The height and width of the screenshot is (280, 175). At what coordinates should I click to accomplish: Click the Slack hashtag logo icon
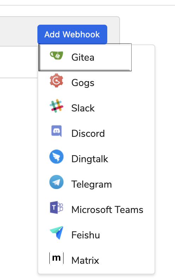coord(56,106)
